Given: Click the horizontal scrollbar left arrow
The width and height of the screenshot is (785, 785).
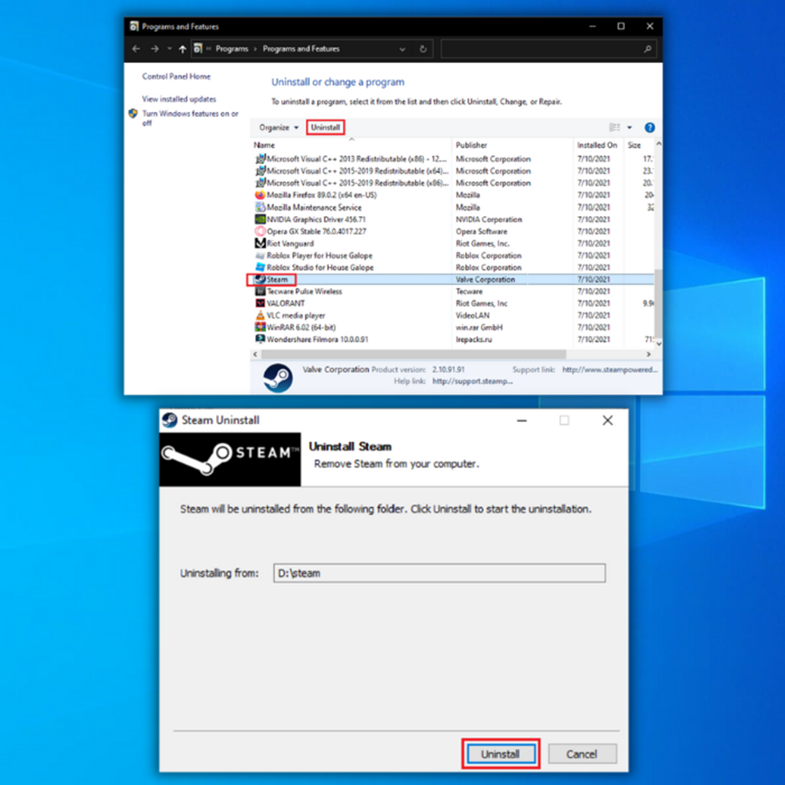Looking at the screenshot, I should [255, 354].
